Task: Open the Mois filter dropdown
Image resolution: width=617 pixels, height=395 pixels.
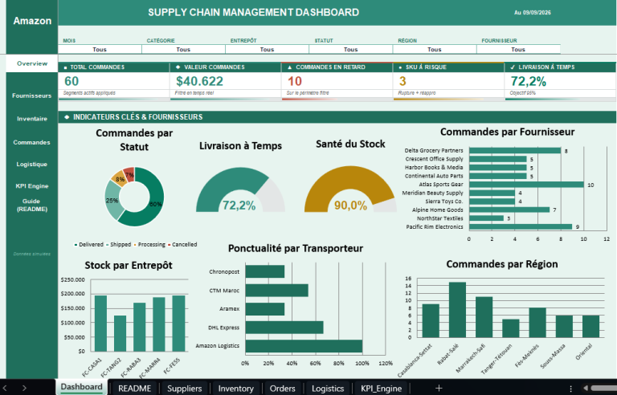Action: tap(100, 49)
